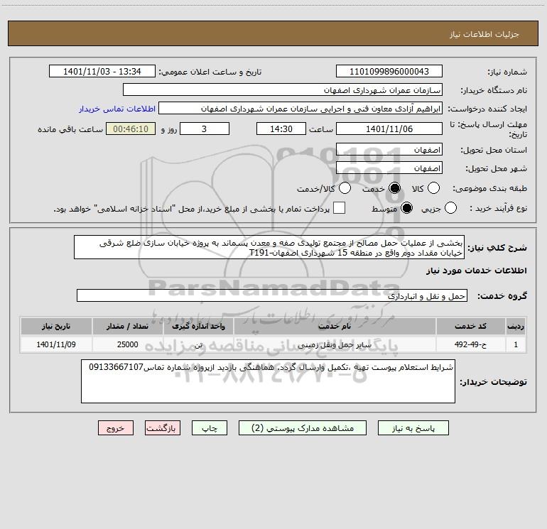The image size is (547, 529).
Task: Click the واحد اندازه گیری column header
Action: [x=198, y=326]
